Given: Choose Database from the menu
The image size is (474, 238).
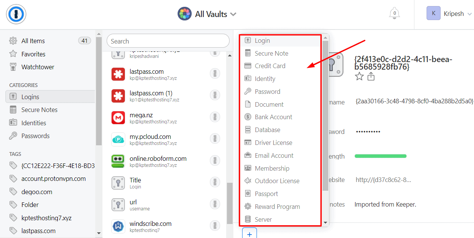Looking at the screenshot, I should pos(281,130).
